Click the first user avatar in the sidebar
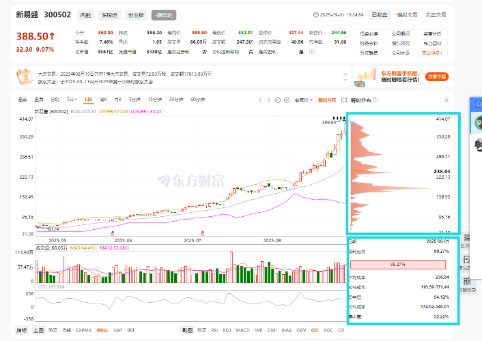The image size is (482, 341). [479, 123]
